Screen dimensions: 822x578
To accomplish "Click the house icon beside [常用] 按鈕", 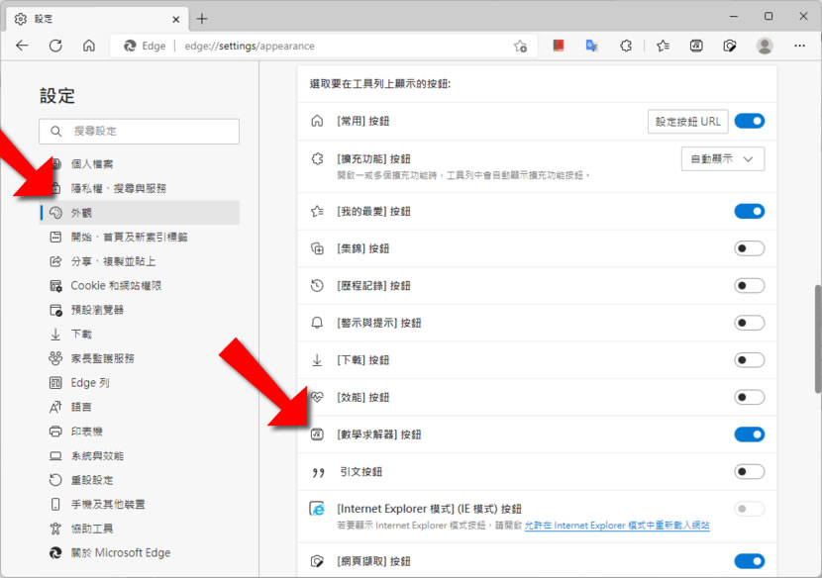I will 317,121.
